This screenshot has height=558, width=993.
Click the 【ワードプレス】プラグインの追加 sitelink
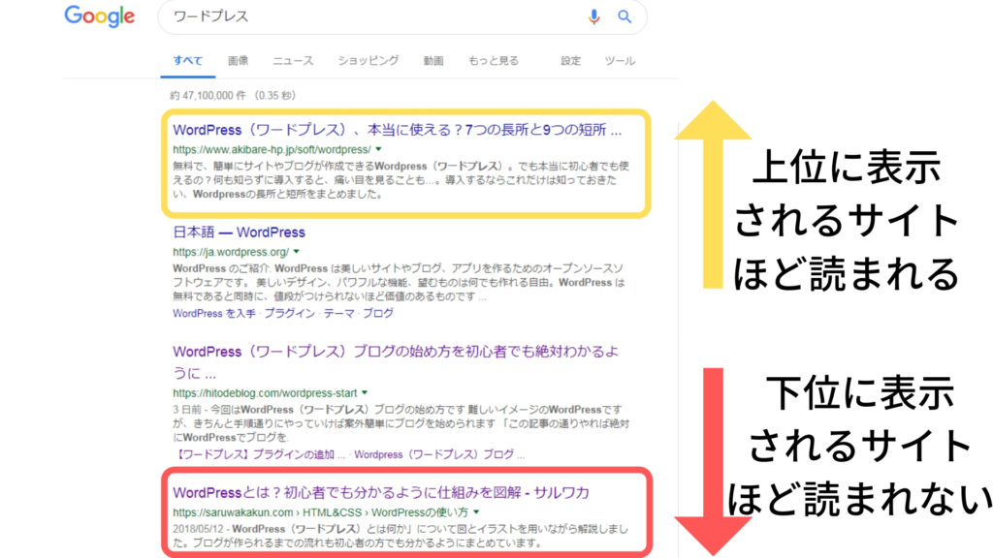(259, 454)
